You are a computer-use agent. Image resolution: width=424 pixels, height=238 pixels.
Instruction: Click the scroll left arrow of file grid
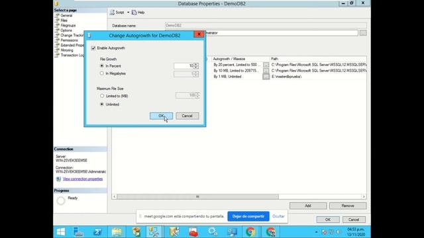(115, 197)
